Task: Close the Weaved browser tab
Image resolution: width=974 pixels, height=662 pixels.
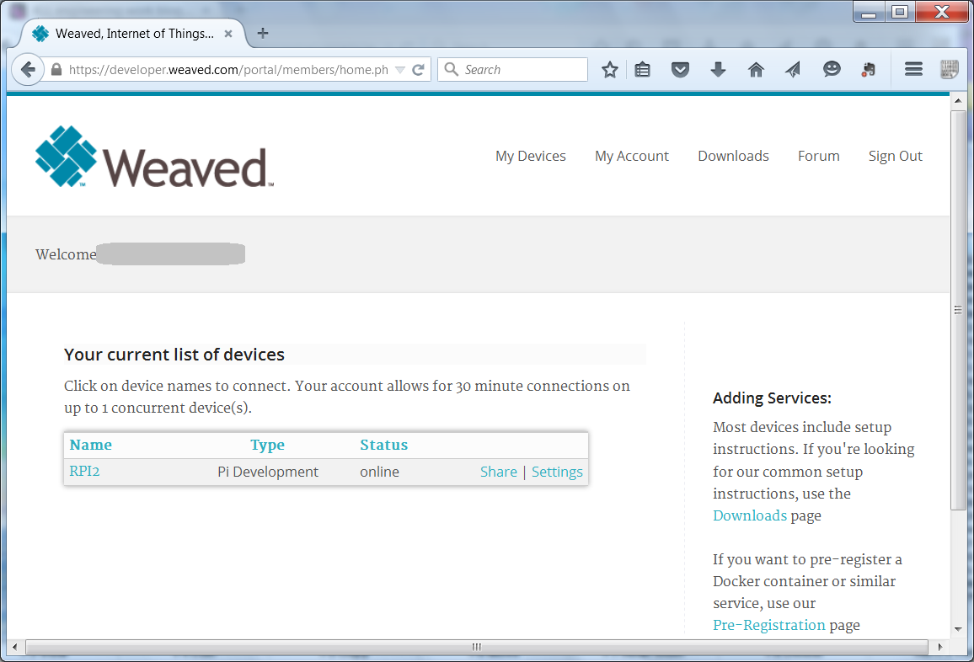Action: [228, 34]
